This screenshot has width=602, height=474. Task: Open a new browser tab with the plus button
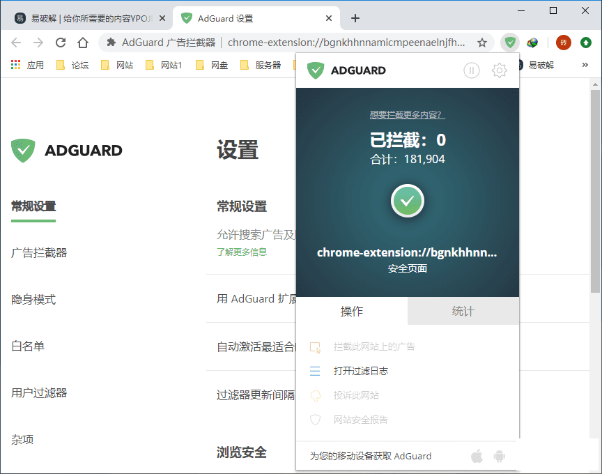(x=355, y=18)
